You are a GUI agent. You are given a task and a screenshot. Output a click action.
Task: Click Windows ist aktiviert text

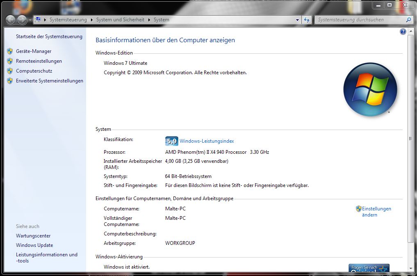[x=127, y=267]
